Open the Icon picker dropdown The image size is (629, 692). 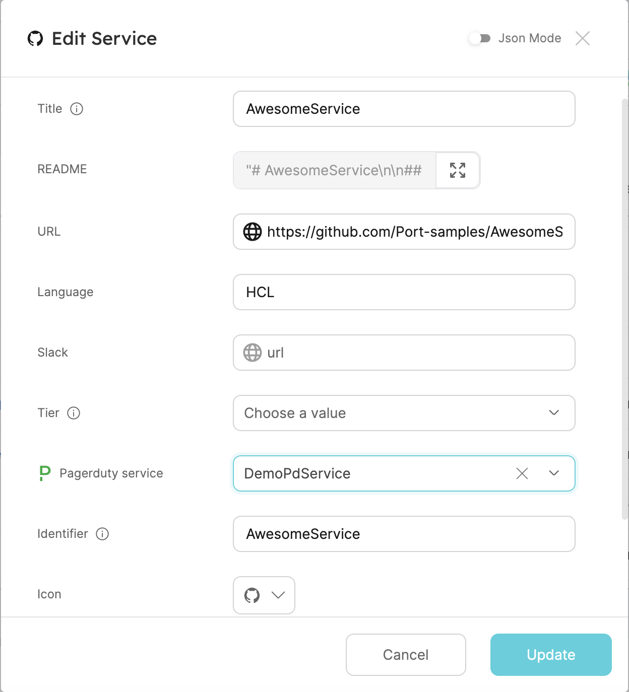pyautogui.click(x=264, y=595)
